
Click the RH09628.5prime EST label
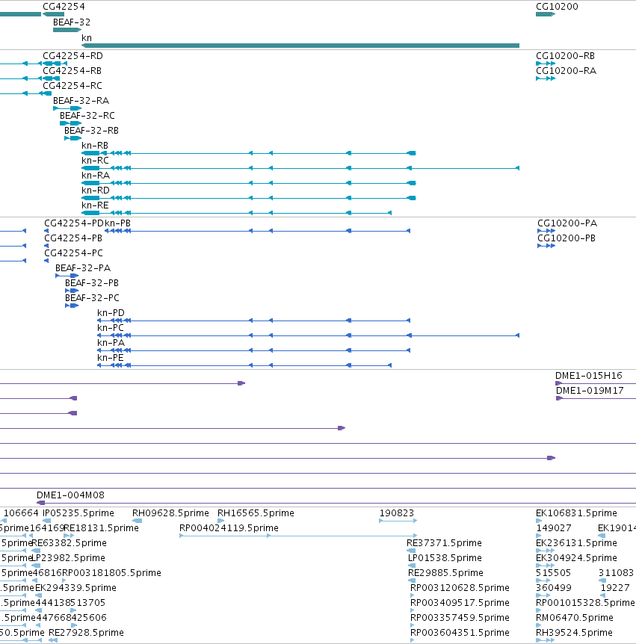click(x=170, y=513)
